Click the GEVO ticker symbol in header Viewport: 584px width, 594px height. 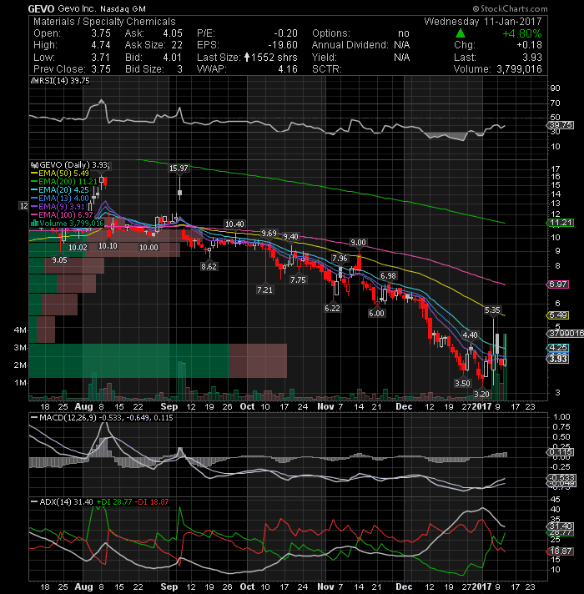41,8
